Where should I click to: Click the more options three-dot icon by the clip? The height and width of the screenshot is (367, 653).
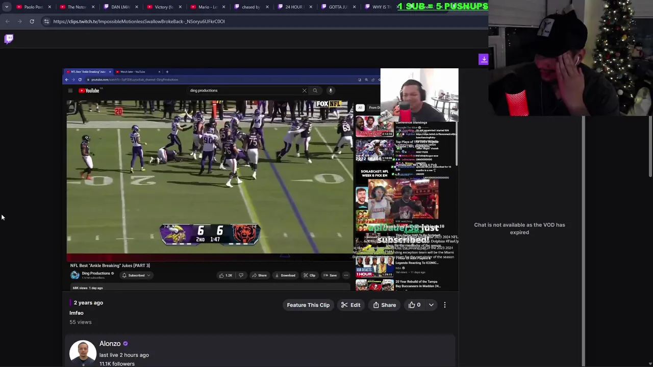tap(444, 305)
